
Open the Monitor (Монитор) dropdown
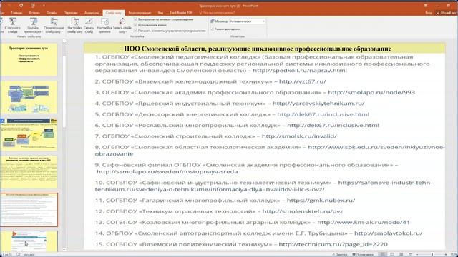click(x=247, y=21)
